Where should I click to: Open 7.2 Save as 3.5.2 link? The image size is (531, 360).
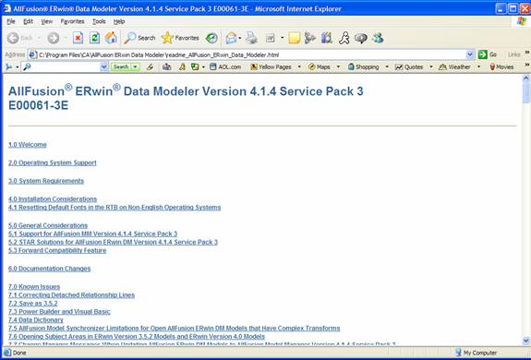coord(33,303)
